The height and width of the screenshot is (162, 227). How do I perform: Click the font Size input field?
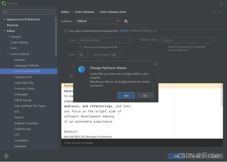[83, 54]
